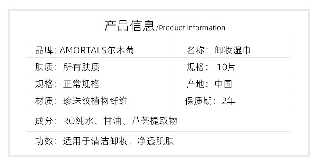The width and height of the screenshot is (318, 165).
Task: Click the material value 珍珠纹植物纤维
Action: pyautogui.click(x=95, y=101)
